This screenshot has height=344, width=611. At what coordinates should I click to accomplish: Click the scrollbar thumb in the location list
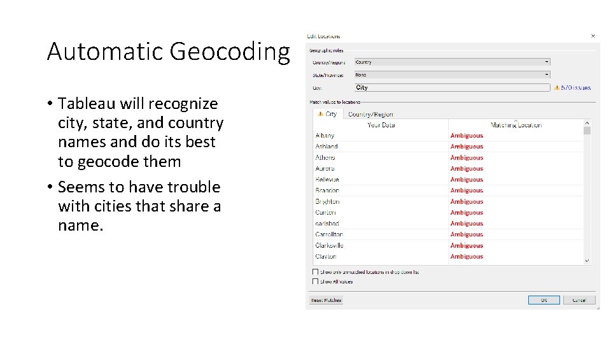point(587,130)
